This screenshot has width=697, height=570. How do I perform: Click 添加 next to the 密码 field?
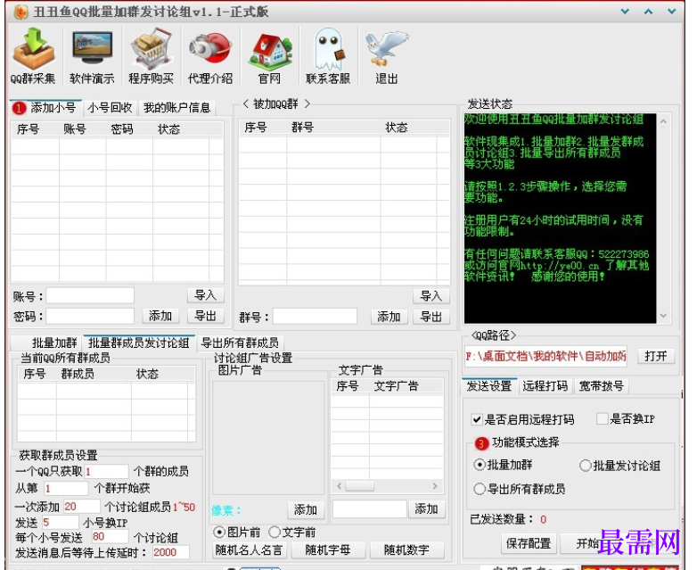(160, 316)
